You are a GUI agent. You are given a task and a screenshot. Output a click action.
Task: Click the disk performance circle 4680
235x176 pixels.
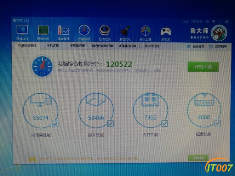point(204,110)
